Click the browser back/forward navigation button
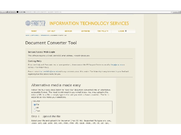The height and width of the screenshot is (135, 181). tap(3, 12)
